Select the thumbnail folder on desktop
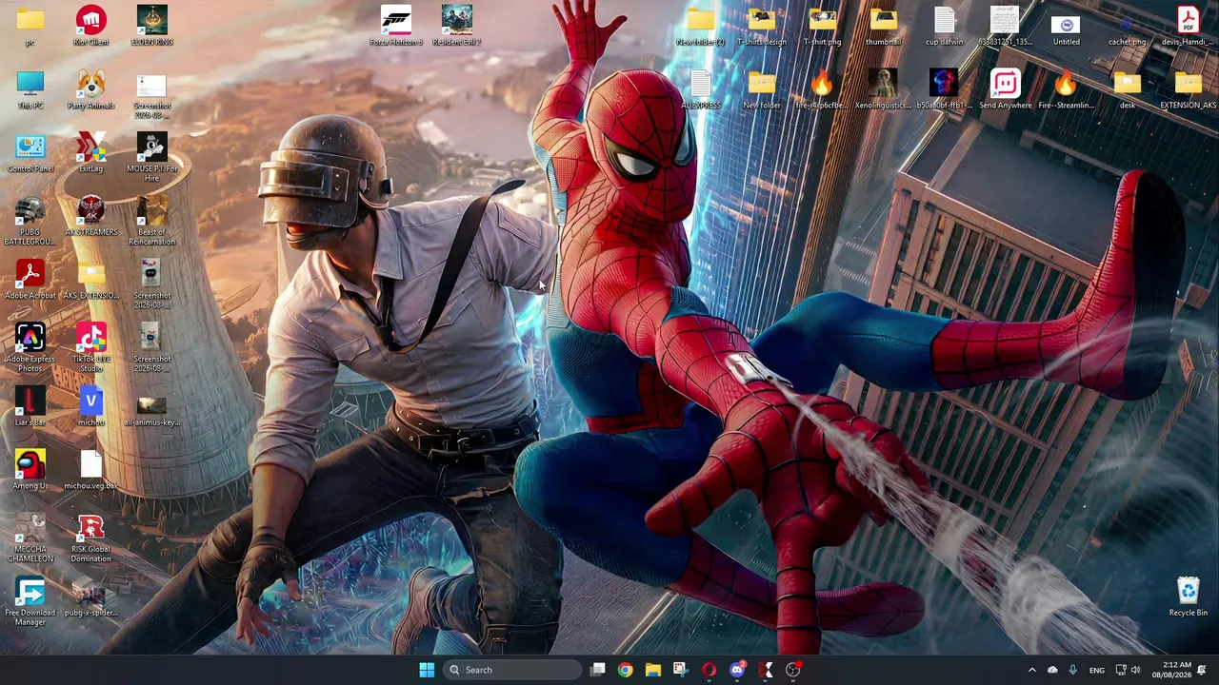Image resolution: width=1219 pixels, height=685 pixels. [x=884, y=26]
